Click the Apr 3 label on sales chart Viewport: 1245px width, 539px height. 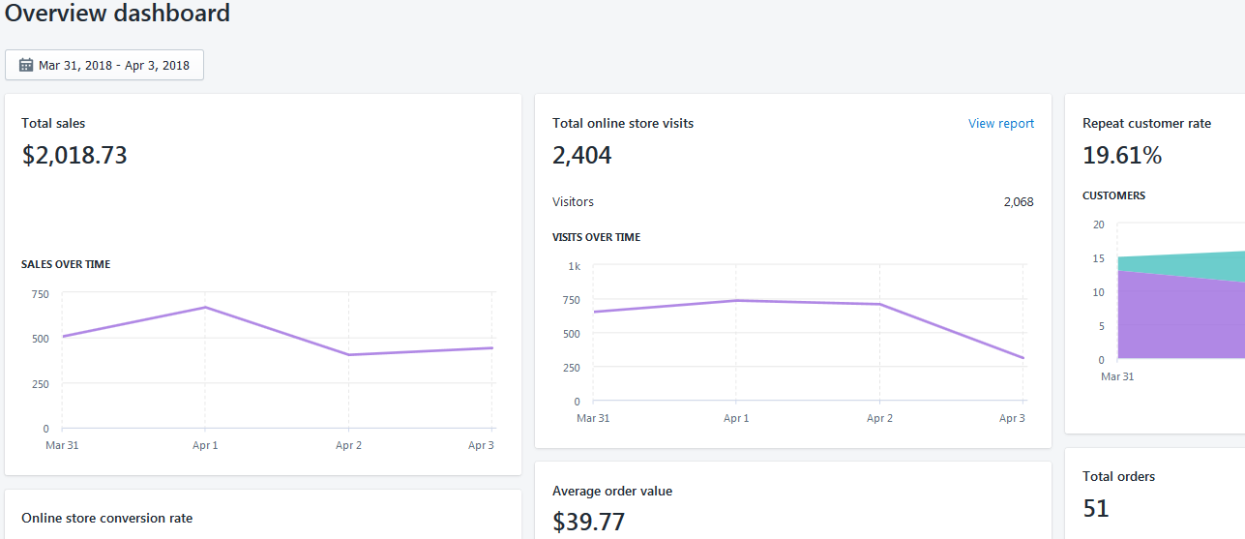click(x=481, y=446)
